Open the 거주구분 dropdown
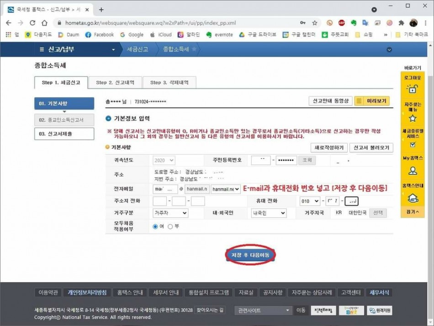 point(170,213)
